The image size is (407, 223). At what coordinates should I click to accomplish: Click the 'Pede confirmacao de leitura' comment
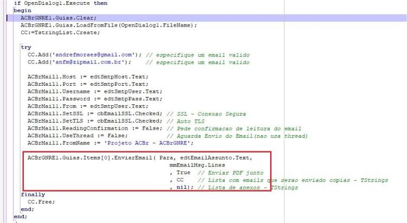(234, 129)
